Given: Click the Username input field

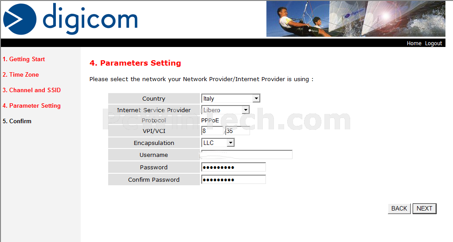Looking at the screenshot, I should coord(247,155).
